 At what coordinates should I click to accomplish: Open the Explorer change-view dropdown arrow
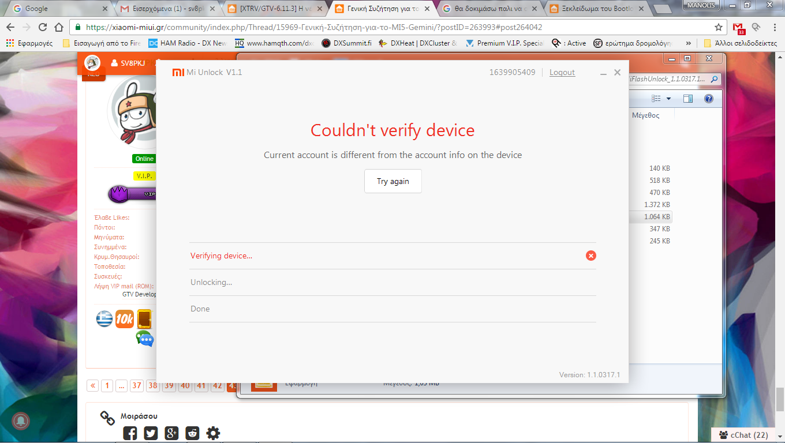pos(668,99)
